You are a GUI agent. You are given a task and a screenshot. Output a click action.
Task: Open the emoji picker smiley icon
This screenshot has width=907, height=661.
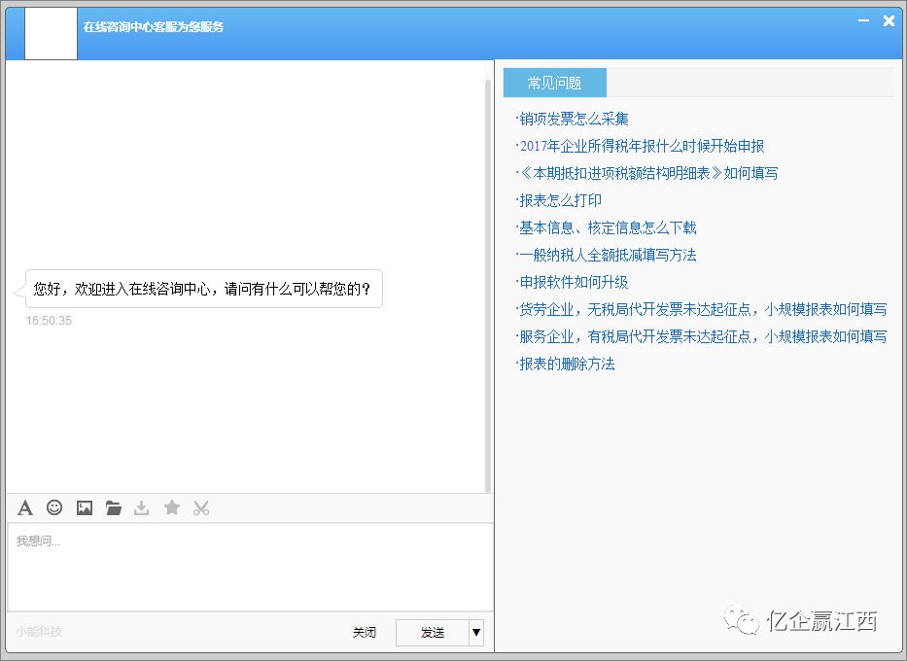(54, 507)
